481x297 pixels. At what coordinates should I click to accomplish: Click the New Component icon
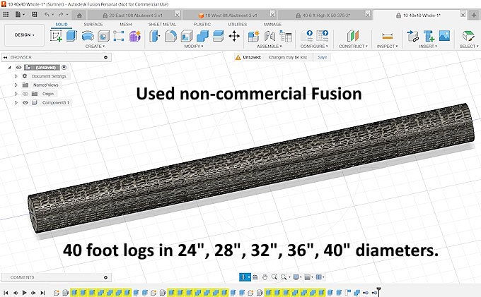[253, 36]
